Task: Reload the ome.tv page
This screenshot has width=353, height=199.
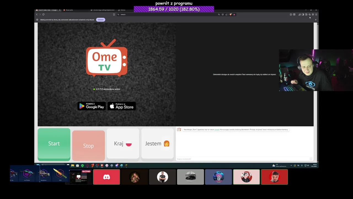Action: tap(43, 14)
